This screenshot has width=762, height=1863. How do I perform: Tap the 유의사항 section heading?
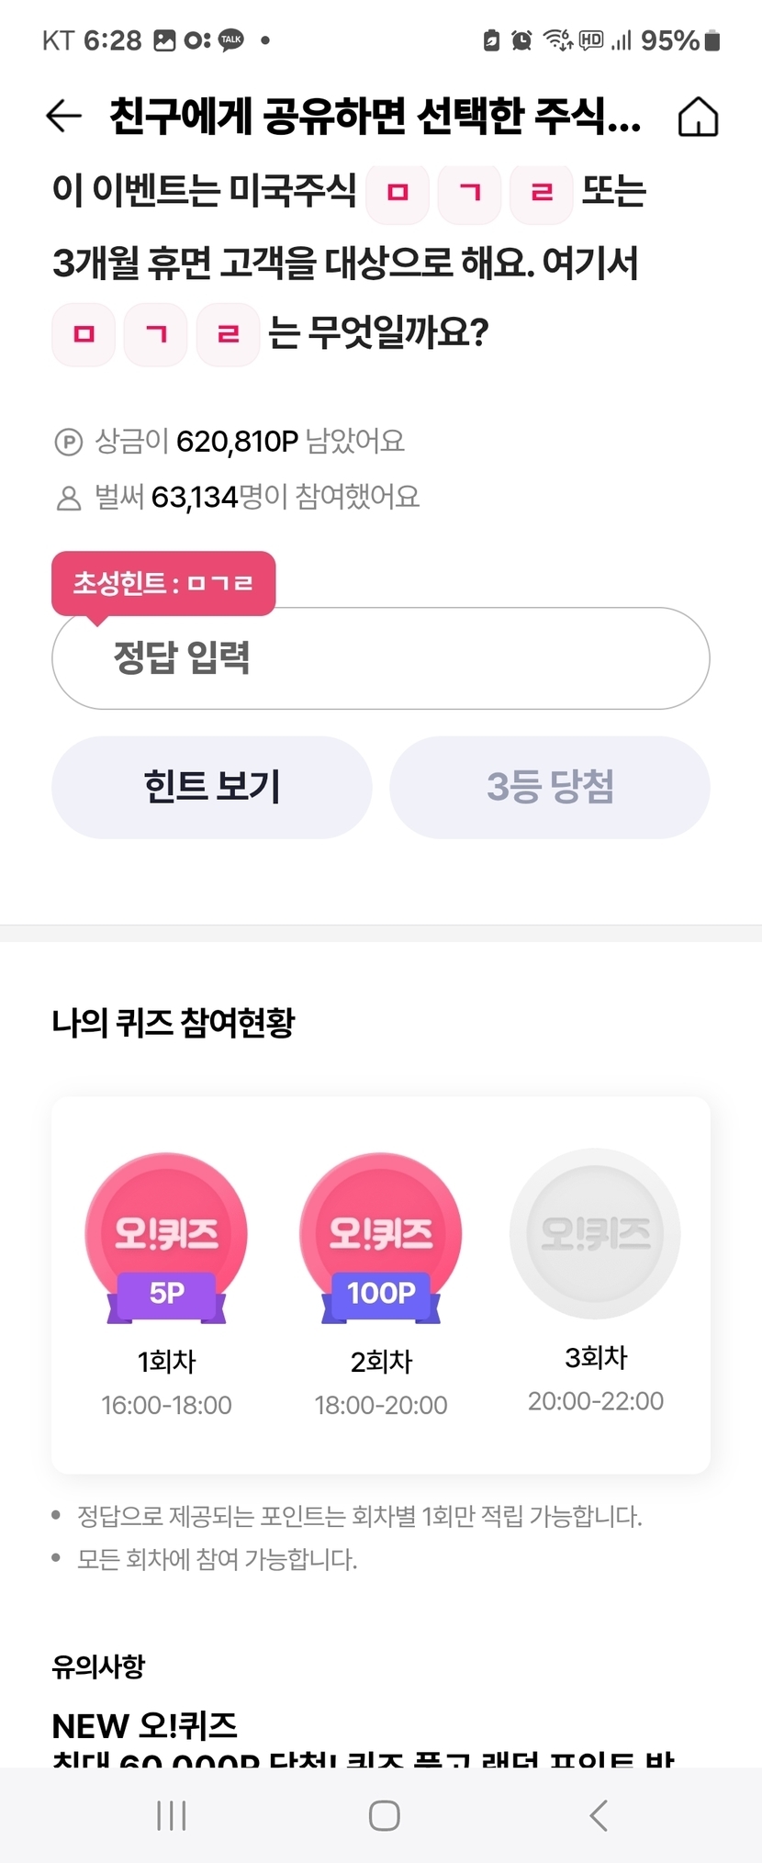pyautogui.click(x=98, y=1667)
